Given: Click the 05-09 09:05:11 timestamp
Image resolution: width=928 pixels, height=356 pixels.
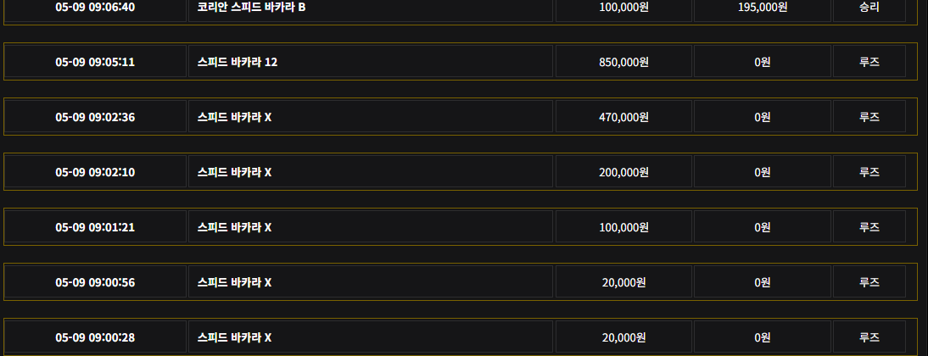Looking at the screenshot, I should (95, 62).
